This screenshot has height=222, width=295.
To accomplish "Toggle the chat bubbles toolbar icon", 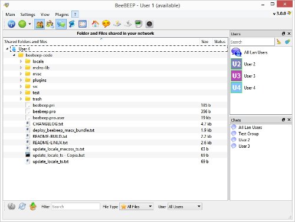I will tap(61, 24).
